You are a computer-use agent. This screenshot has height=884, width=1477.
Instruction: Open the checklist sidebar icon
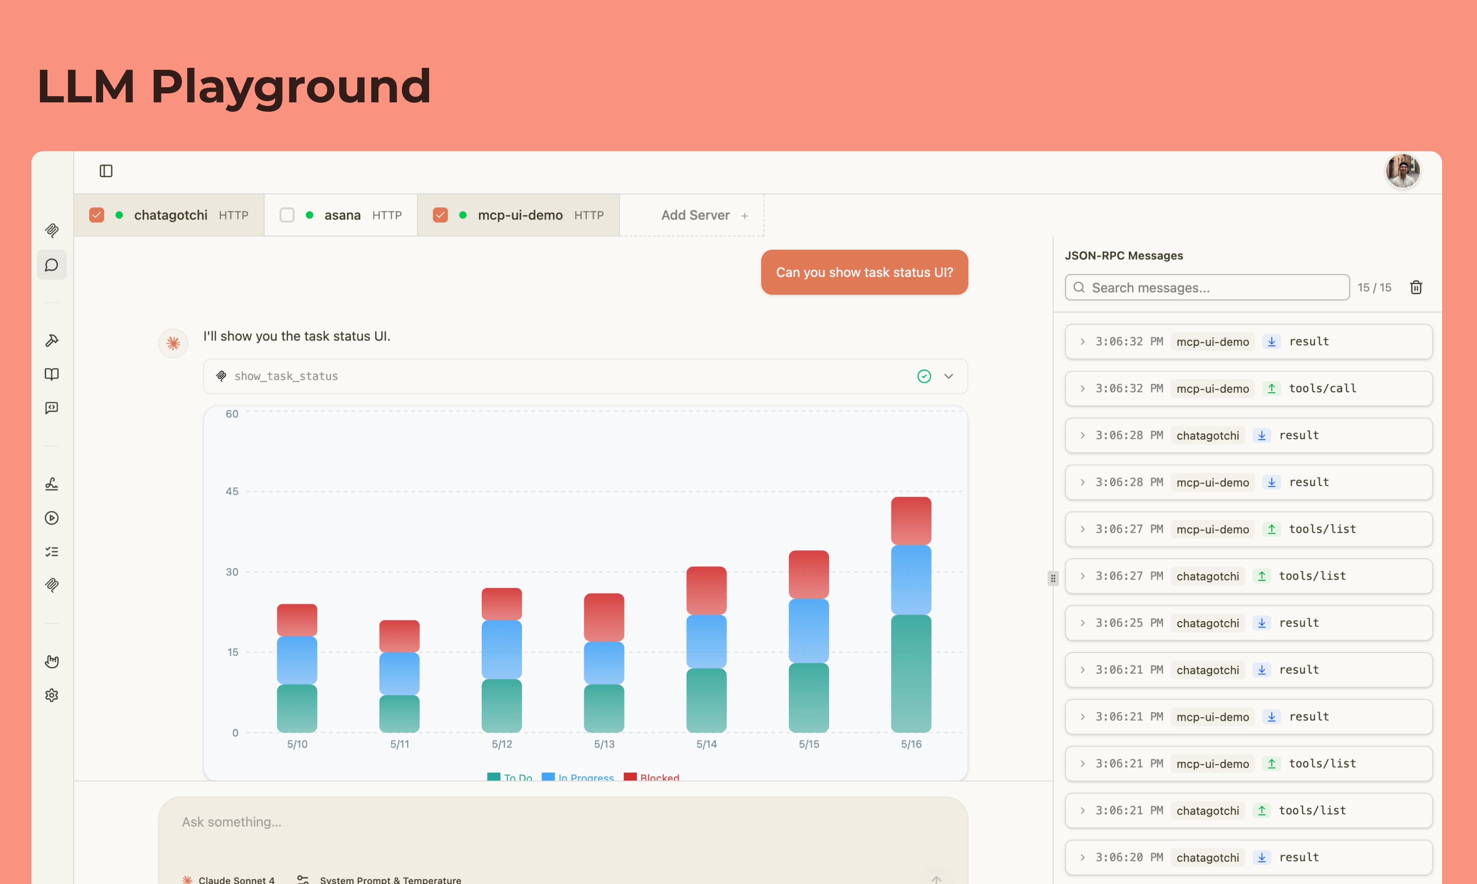(52, 552)
